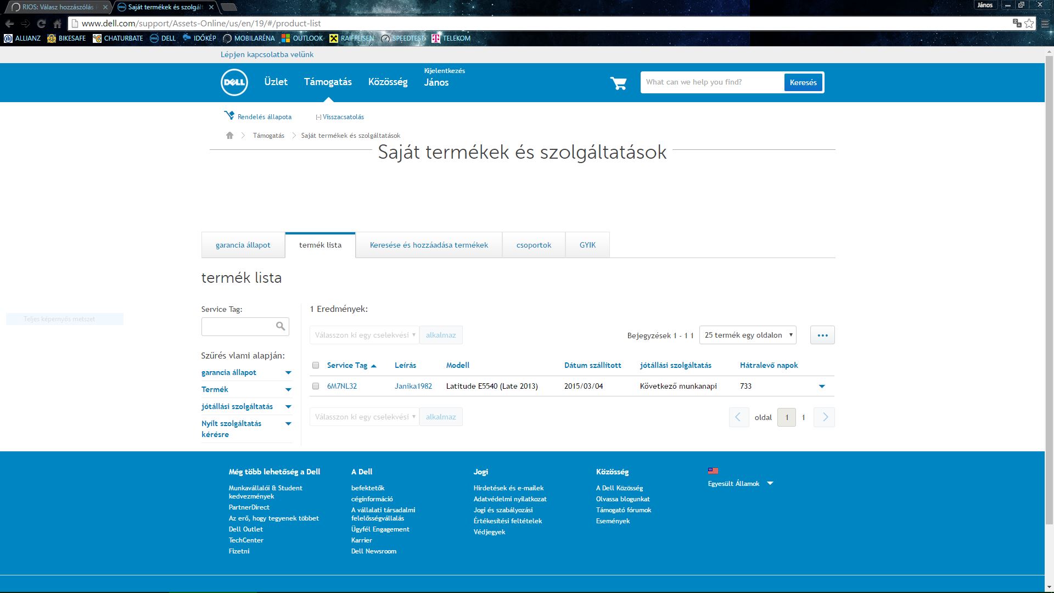This screenshot has height=593, width=1054.
Task: Open DELL bookmark in bookmarks bar
Action: (x=163, y=38)
